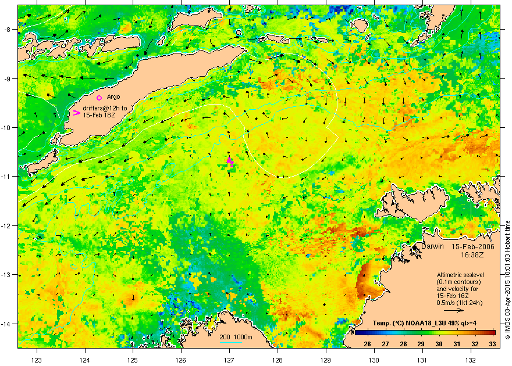Click the longitude axis label 127
Image resolution: width=512 pixels, height=366 pixels.
[229, 360]
